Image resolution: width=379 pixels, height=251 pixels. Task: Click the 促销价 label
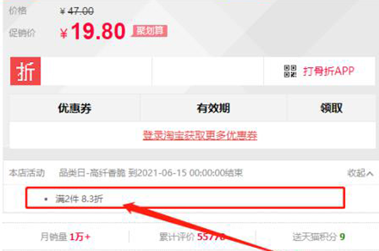(x=22, y=33)
